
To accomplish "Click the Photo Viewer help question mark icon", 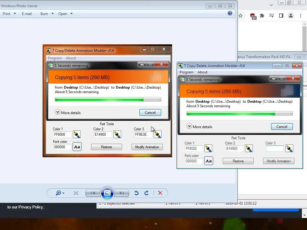I will (x=230, y=13).
